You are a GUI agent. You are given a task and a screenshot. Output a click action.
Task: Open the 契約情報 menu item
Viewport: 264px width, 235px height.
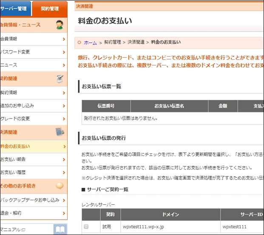(34, 93)
